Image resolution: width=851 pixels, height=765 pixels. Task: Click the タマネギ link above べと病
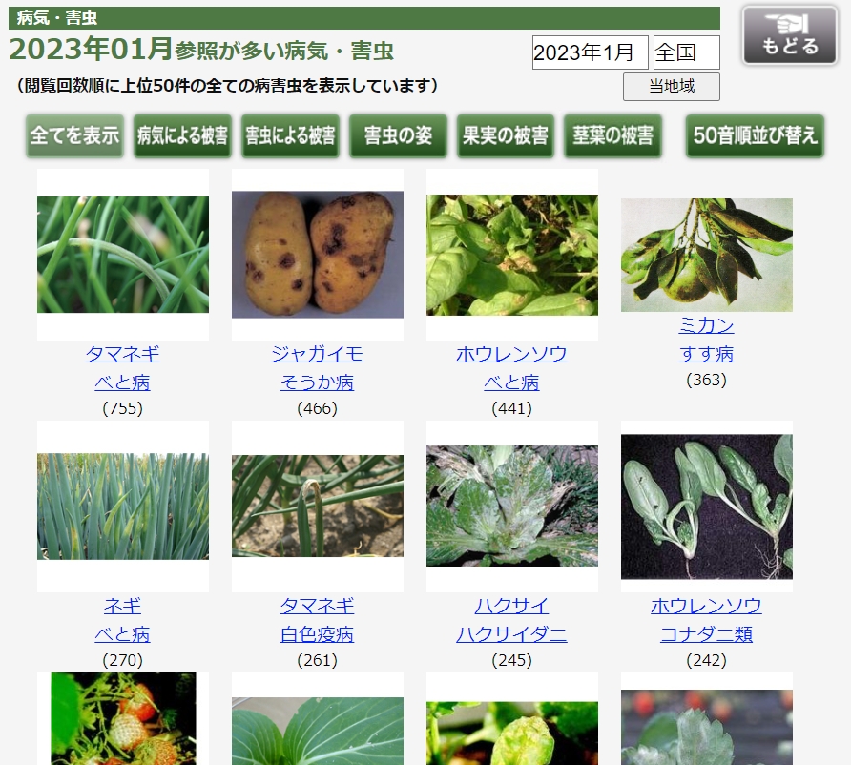tap(123, 354)
